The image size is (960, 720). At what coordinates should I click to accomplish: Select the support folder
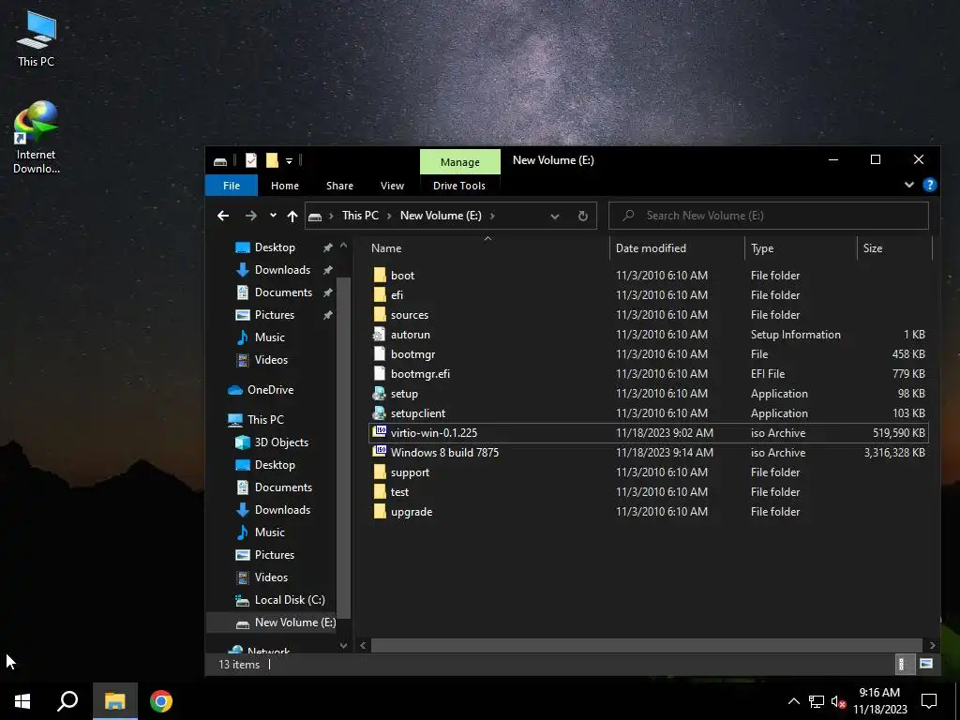(x=410, y=472)
